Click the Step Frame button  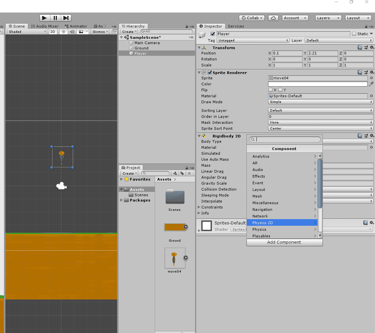[x=66, y=18]
